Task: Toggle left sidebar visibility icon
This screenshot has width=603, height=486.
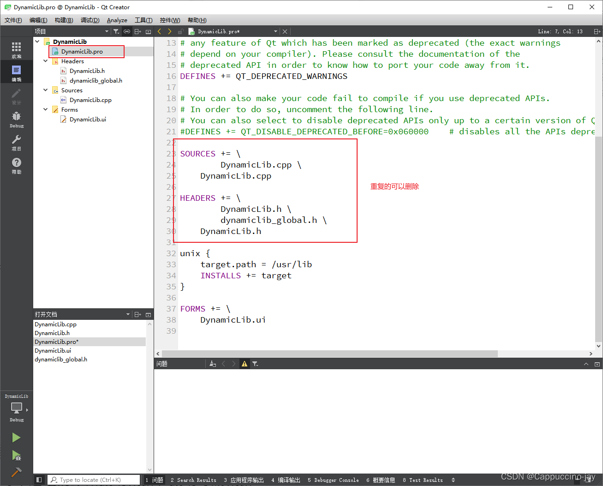Action: click(x=39, y=480)
